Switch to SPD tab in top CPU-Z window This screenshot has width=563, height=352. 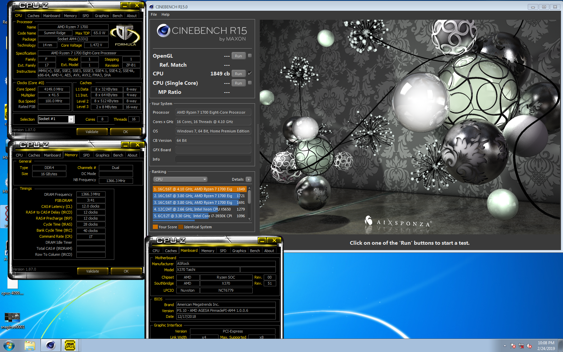86,16
